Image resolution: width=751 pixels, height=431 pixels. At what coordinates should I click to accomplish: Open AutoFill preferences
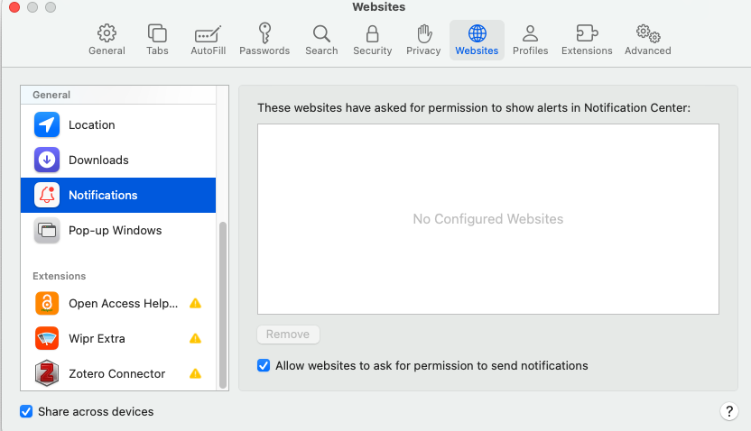coord(208,40)
